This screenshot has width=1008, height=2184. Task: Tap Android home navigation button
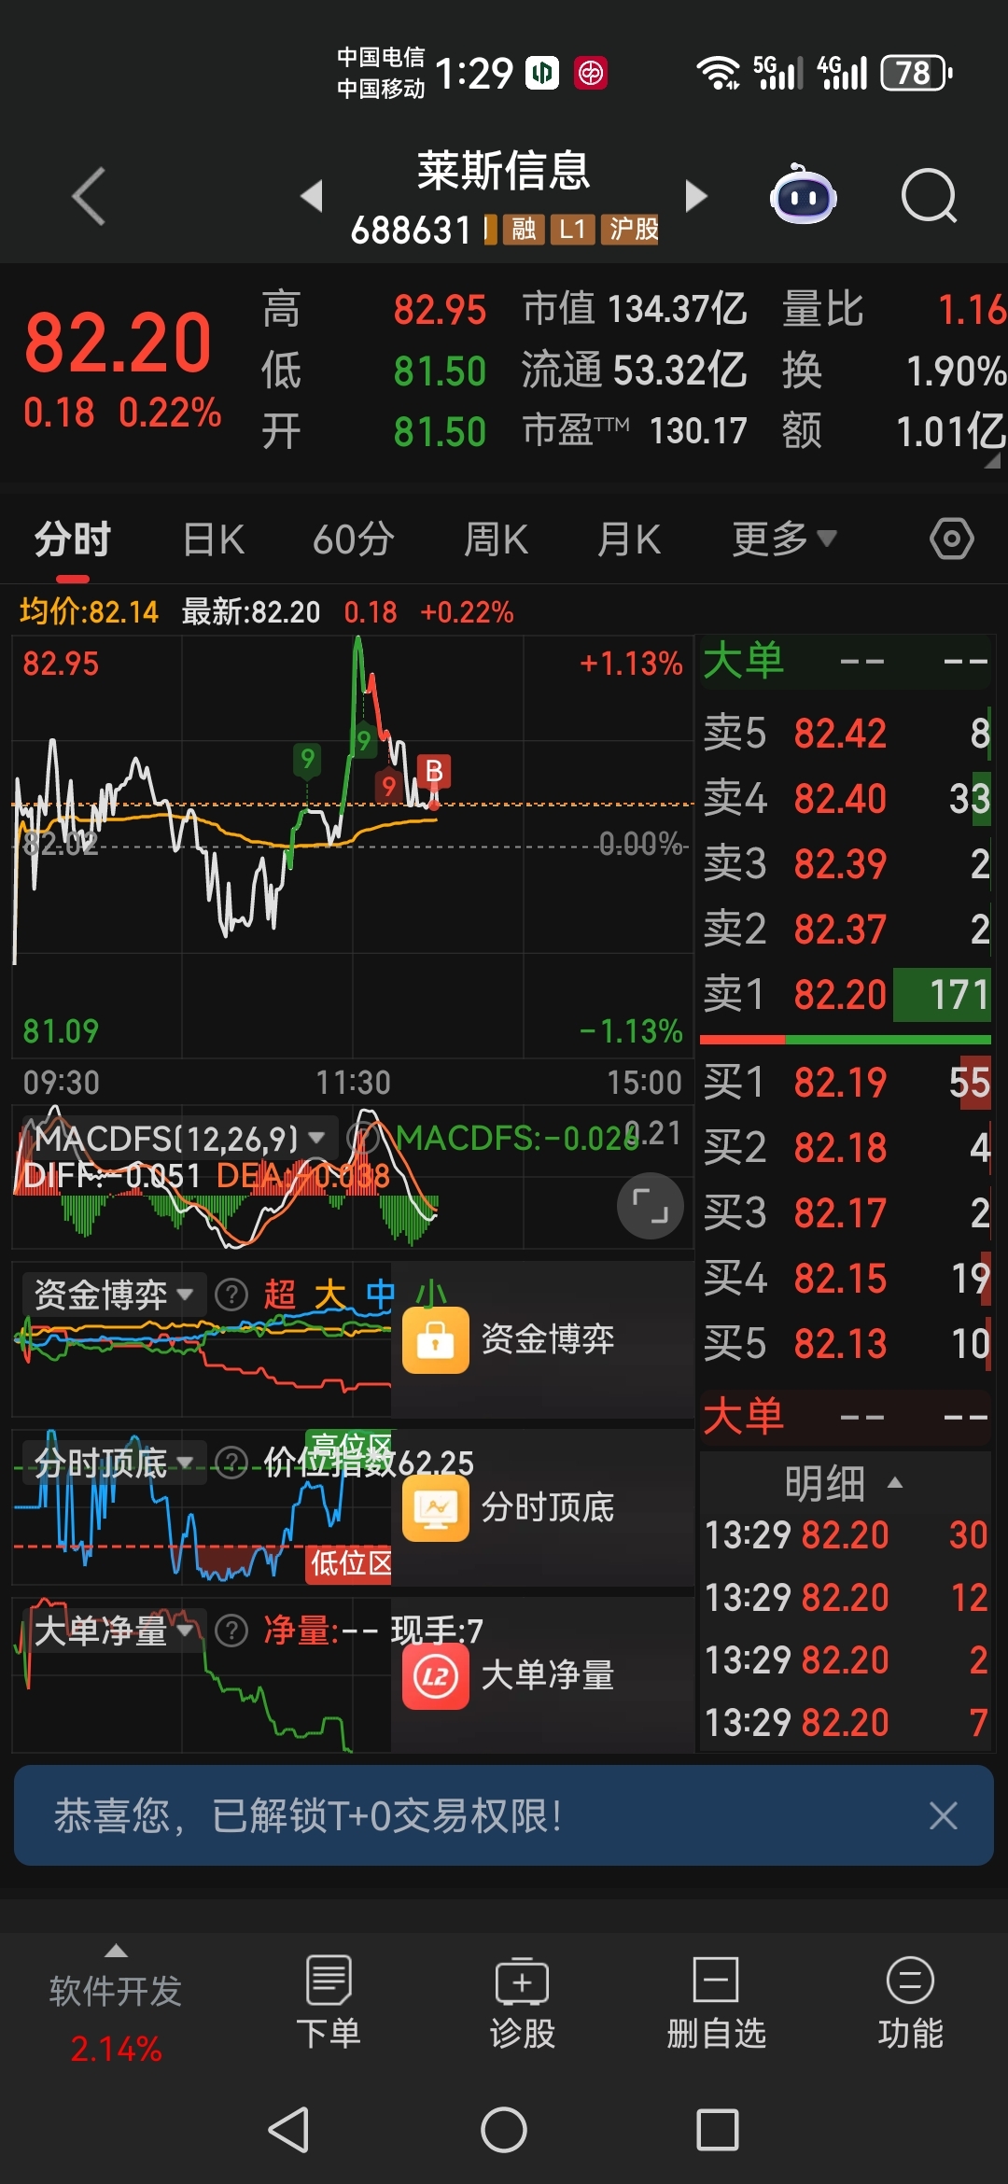coord(504,2130)
